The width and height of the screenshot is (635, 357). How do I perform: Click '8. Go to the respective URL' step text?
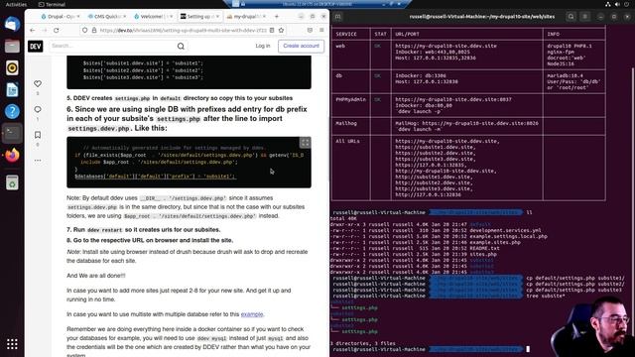[150, 240]
